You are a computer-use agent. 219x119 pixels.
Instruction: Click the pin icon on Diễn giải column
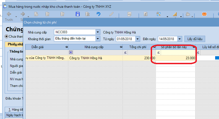click(x=66, y=47)
